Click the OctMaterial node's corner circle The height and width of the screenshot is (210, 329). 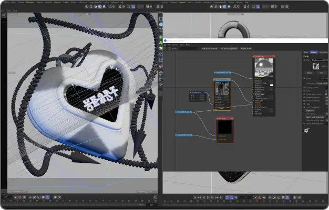coord(274,56)
